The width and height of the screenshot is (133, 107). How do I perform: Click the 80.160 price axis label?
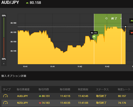click(13, 23)
